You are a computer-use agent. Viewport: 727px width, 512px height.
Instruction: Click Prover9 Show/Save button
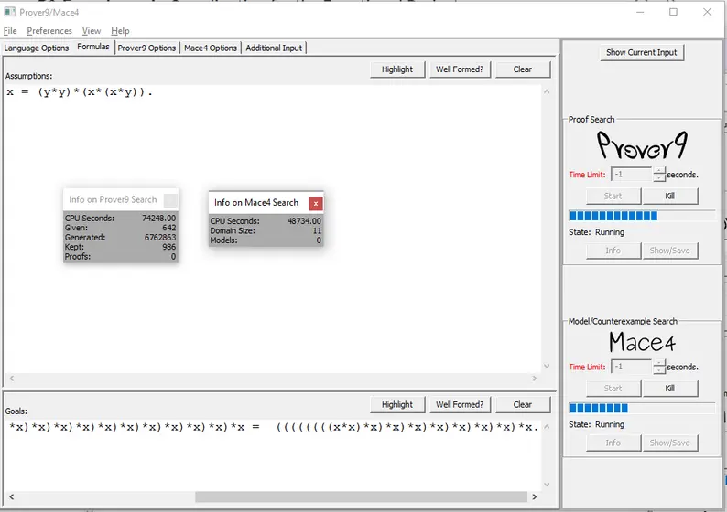point(670,251)
